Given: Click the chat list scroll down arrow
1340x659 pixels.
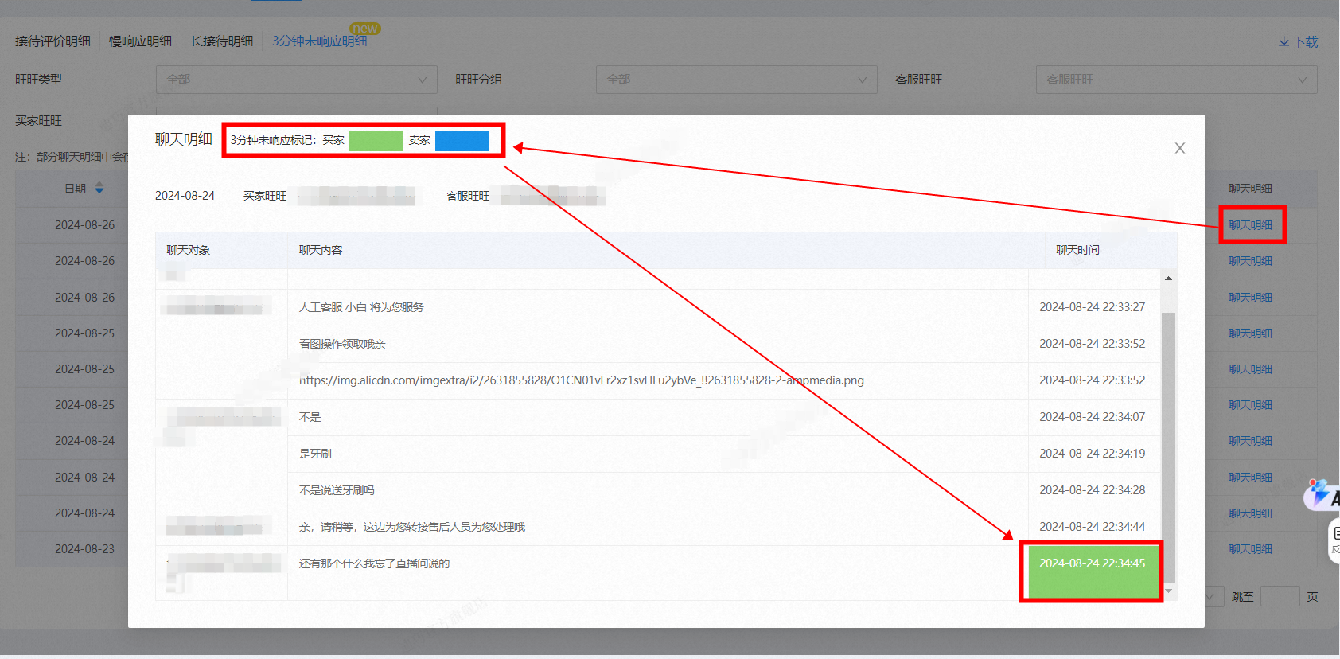Looking at the screenshot, I should 1168,591.
